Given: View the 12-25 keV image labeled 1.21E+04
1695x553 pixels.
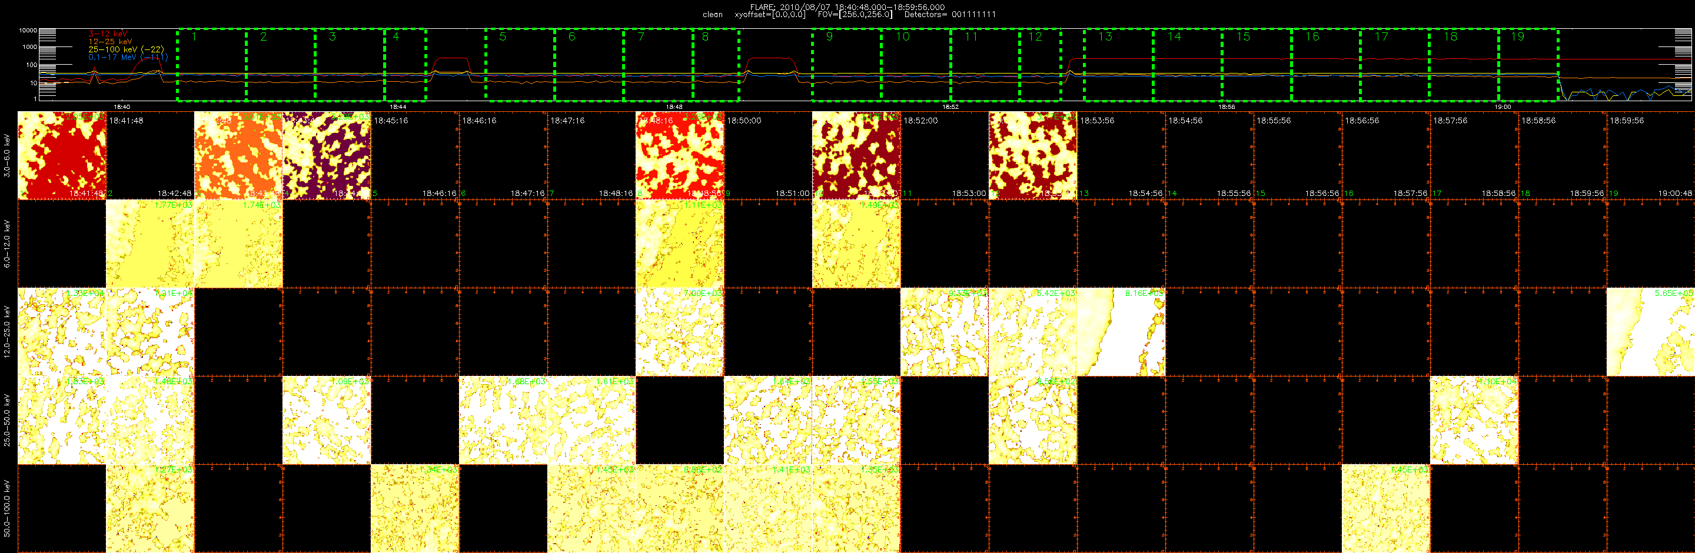Looking at the screenshot, I should (x=150, y=332).
